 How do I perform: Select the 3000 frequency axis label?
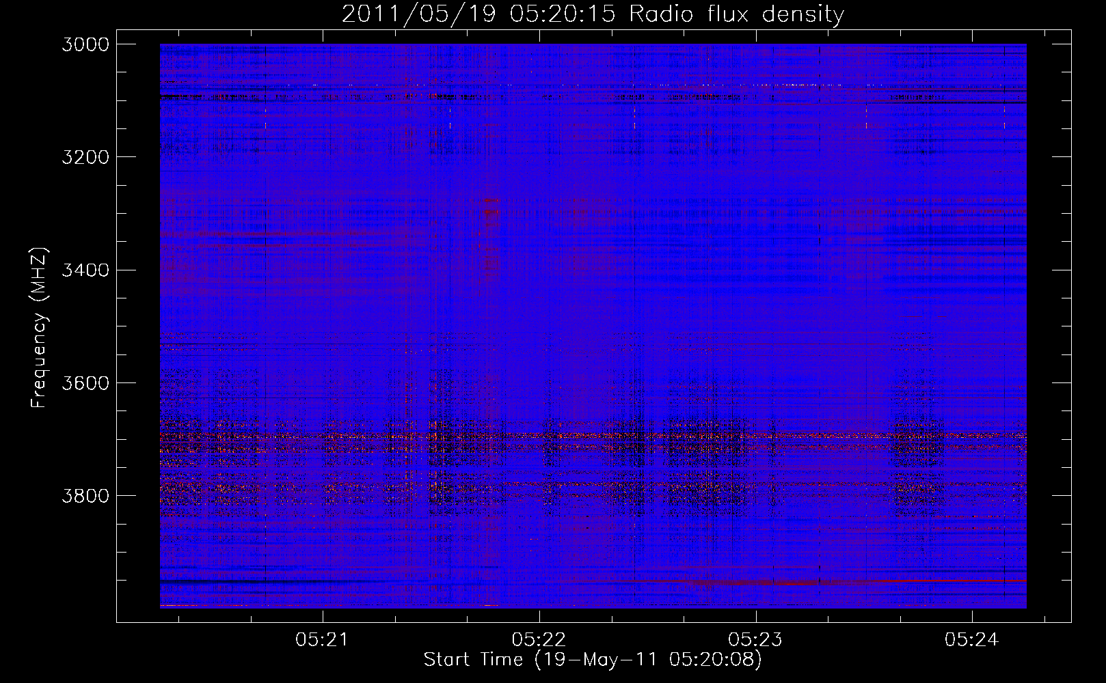pyautogui.click(x=85, y=44)
